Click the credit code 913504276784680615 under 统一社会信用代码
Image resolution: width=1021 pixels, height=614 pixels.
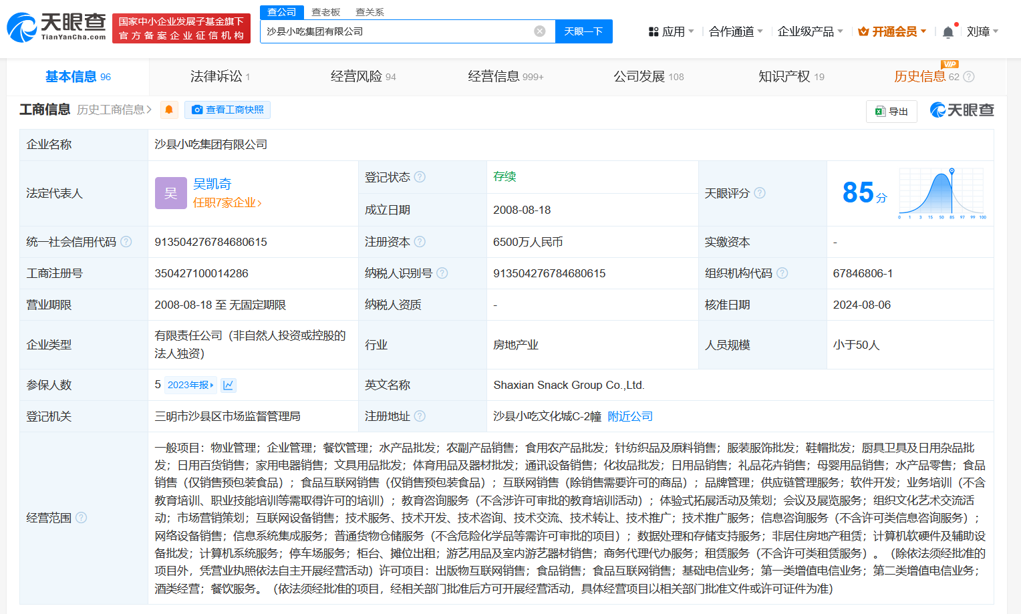(x=210, y=242)
